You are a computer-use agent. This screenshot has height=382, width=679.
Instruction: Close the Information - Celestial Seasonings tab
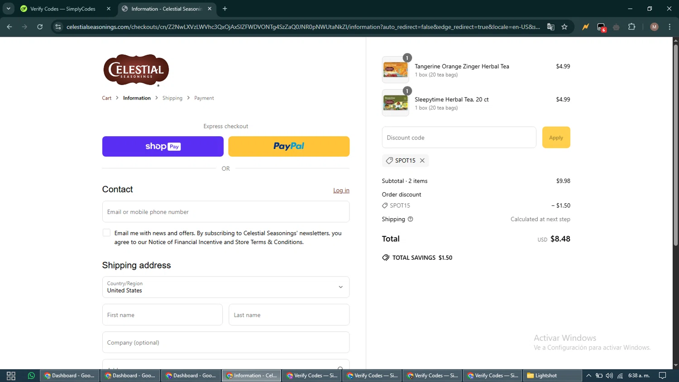tap(210, 9)
